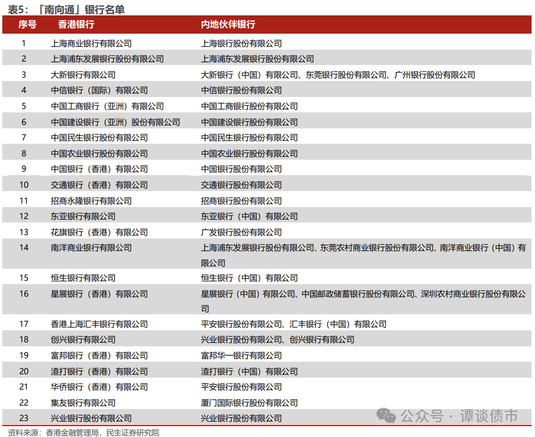Viewport: 535px width, 437px height.
Task: Click the row 17 partner cell mentioning 汇丰银行（中国）
Action: click(294, 324)
